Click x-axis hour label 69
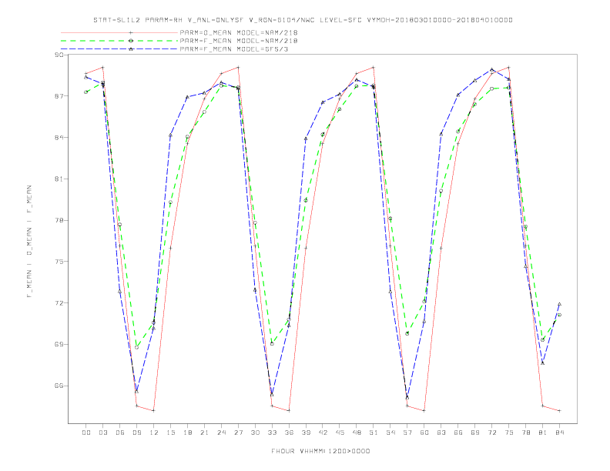 (475, 433)
